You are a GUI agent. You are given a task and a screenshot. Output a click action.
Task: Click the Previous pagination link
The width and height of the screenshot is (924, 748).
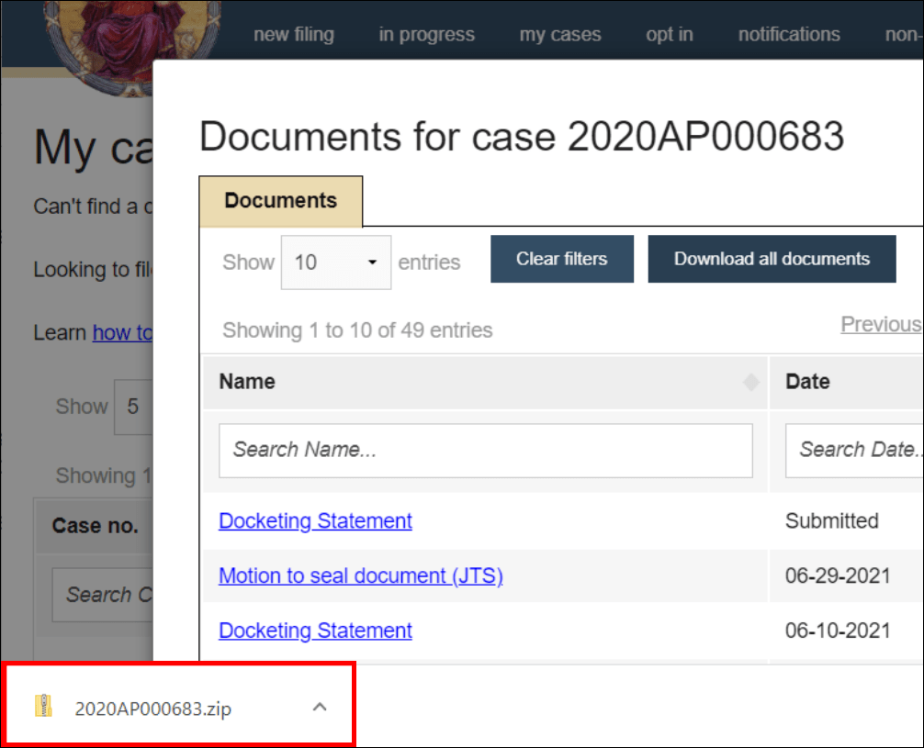(880, 324)
